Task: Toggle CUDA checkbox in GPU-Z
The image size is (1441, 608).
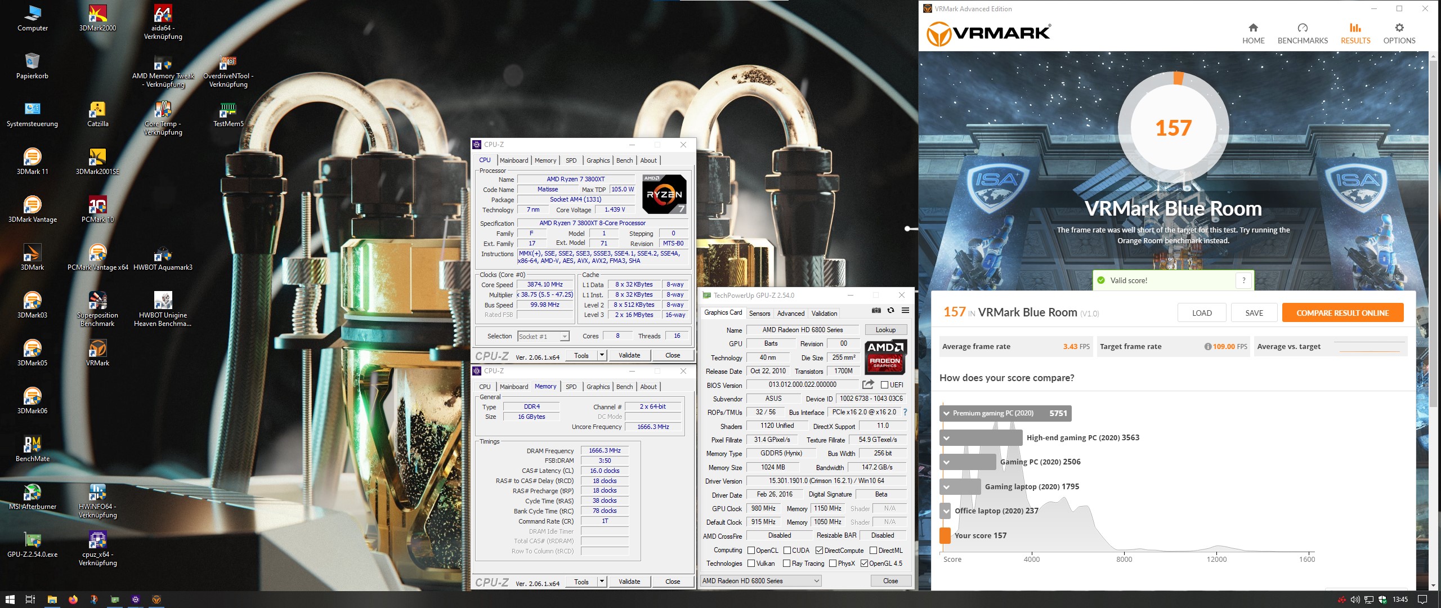Action: [x=787, y=551]
